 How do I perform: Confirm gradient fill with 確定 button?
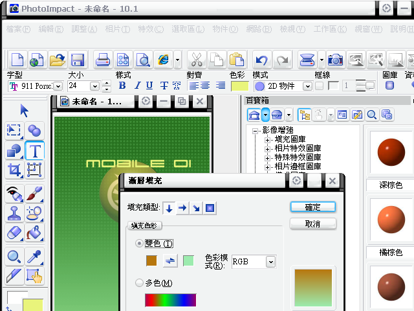[313, 207]
